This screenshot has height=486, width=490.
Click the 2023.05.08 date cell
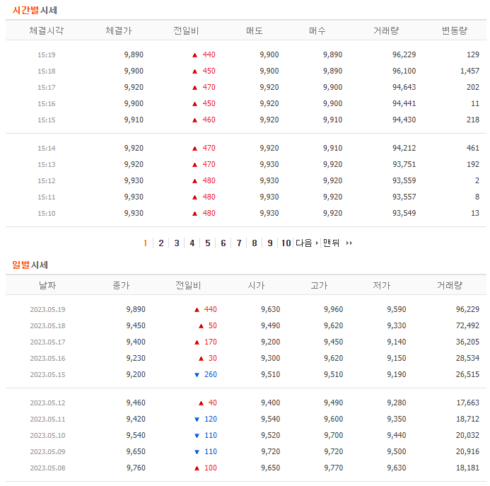pos(47,468)
